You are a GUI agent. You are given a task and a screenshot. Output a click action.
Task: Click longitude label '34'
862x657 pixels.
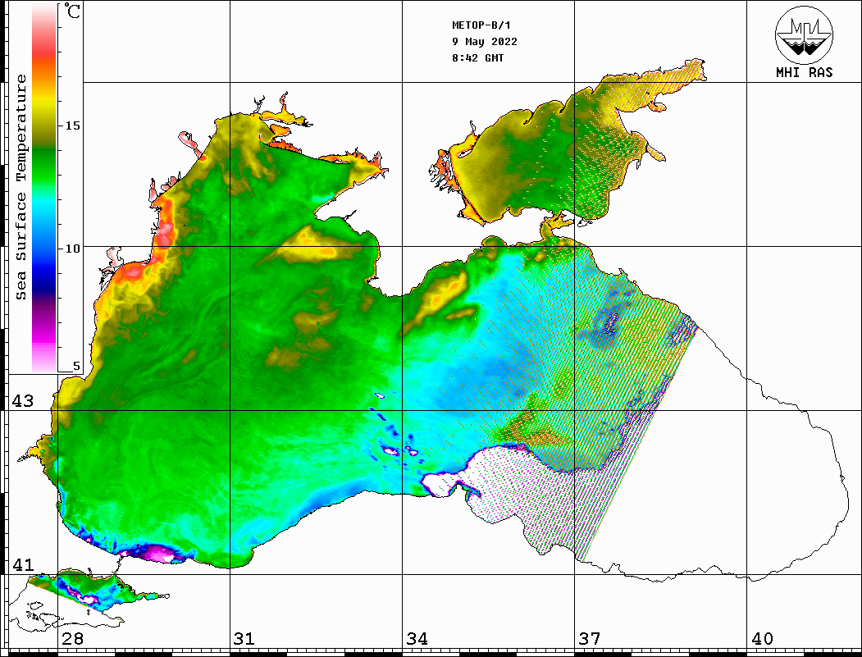pyautogui.click(x=417, y=638)
